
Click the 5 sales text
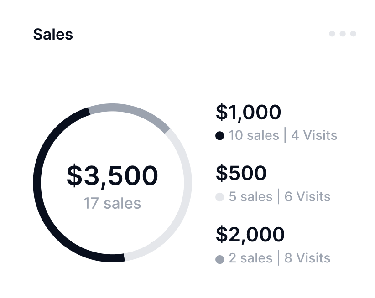pos(250,197)
